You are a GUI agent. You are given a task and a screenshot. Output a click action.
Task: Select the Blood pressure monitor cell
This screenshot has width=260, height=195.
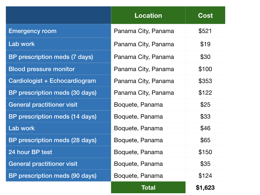42,69
